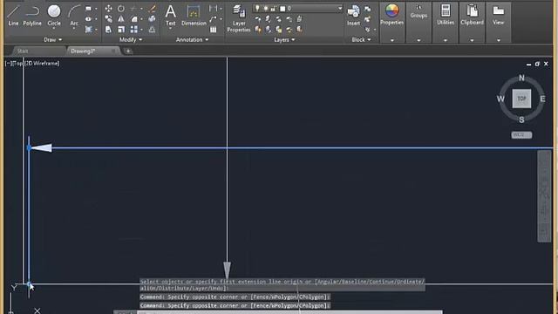Expand the Annotation panel title
This screenshot has width=558, height=314.
coord(192,39)
